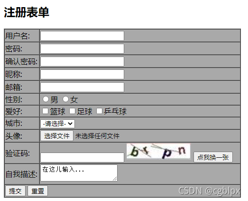Click the 性别: label
248x201 pixels.
click(x=14, y=99)
